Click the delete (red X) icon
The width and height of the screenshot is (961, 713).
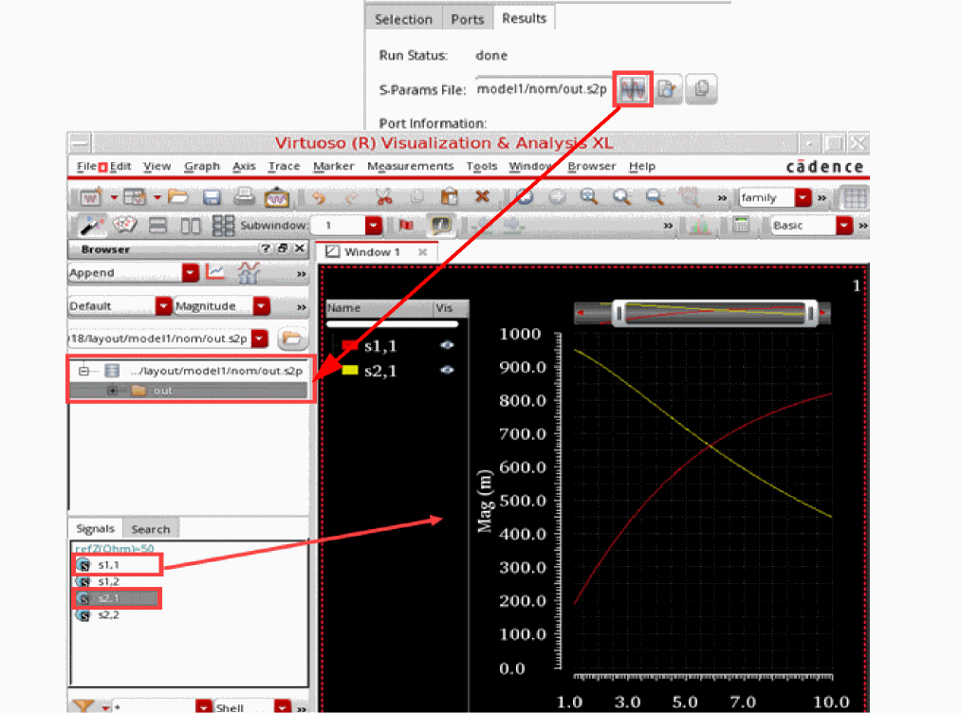tap(482, 196)
